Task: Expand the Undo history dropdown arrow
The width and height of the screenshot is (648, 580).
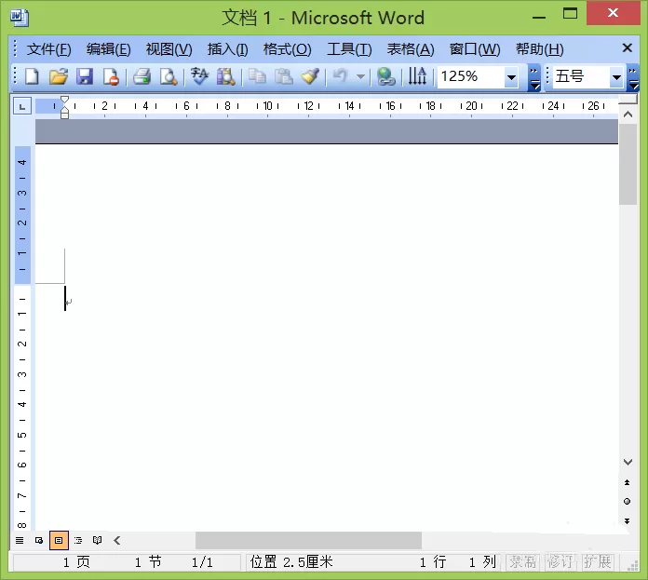Action: tap(360, 77)
